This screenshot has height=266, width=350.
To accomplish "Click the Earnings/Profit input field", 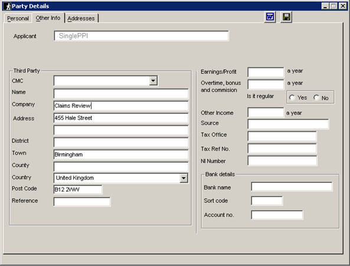I will click(x=266, y=72).
